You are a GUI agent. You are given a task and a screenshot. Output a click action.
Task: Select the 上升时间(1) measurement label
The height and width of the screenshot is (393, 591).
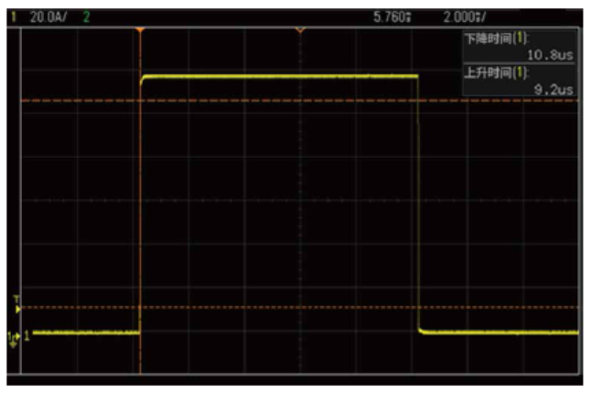point(497,72)
